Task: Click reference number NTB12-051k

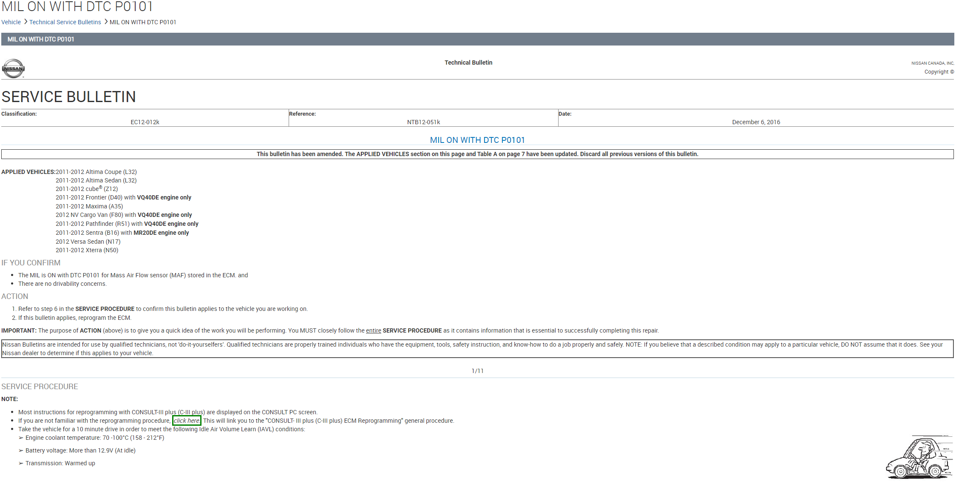Action: (423, 122)
